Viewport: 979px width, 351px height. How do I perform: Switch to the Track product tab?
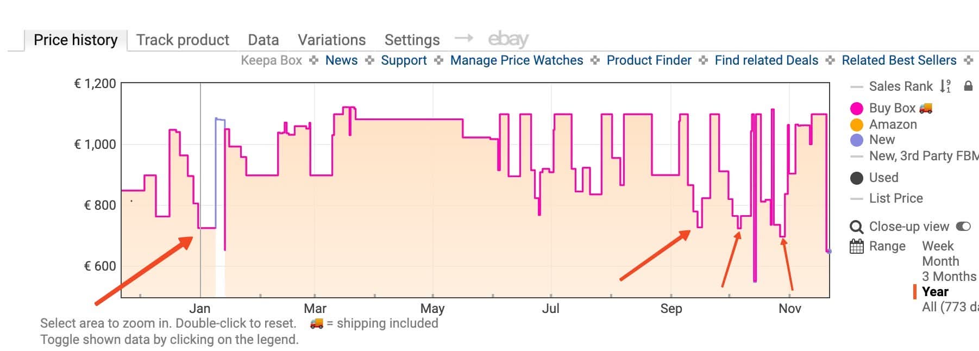coord(183,39)
